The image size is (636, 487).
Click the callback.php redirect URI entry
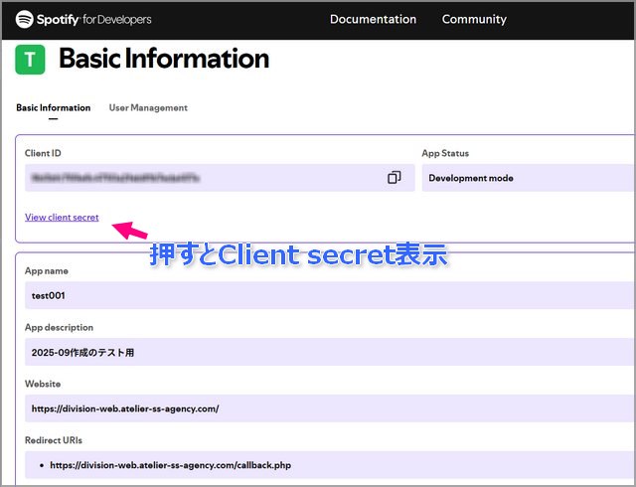tap(170, 464)
